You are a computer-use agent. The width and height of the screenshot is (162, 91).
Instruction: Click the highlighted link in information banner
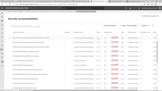point(86,12)
